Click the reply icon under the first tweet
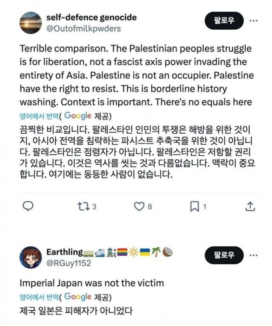The width and height of the screenshot is (272, 326). [x=28, y=206]
